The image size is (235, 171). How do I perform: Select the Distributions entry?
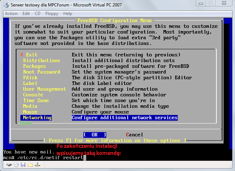[41, 60]
